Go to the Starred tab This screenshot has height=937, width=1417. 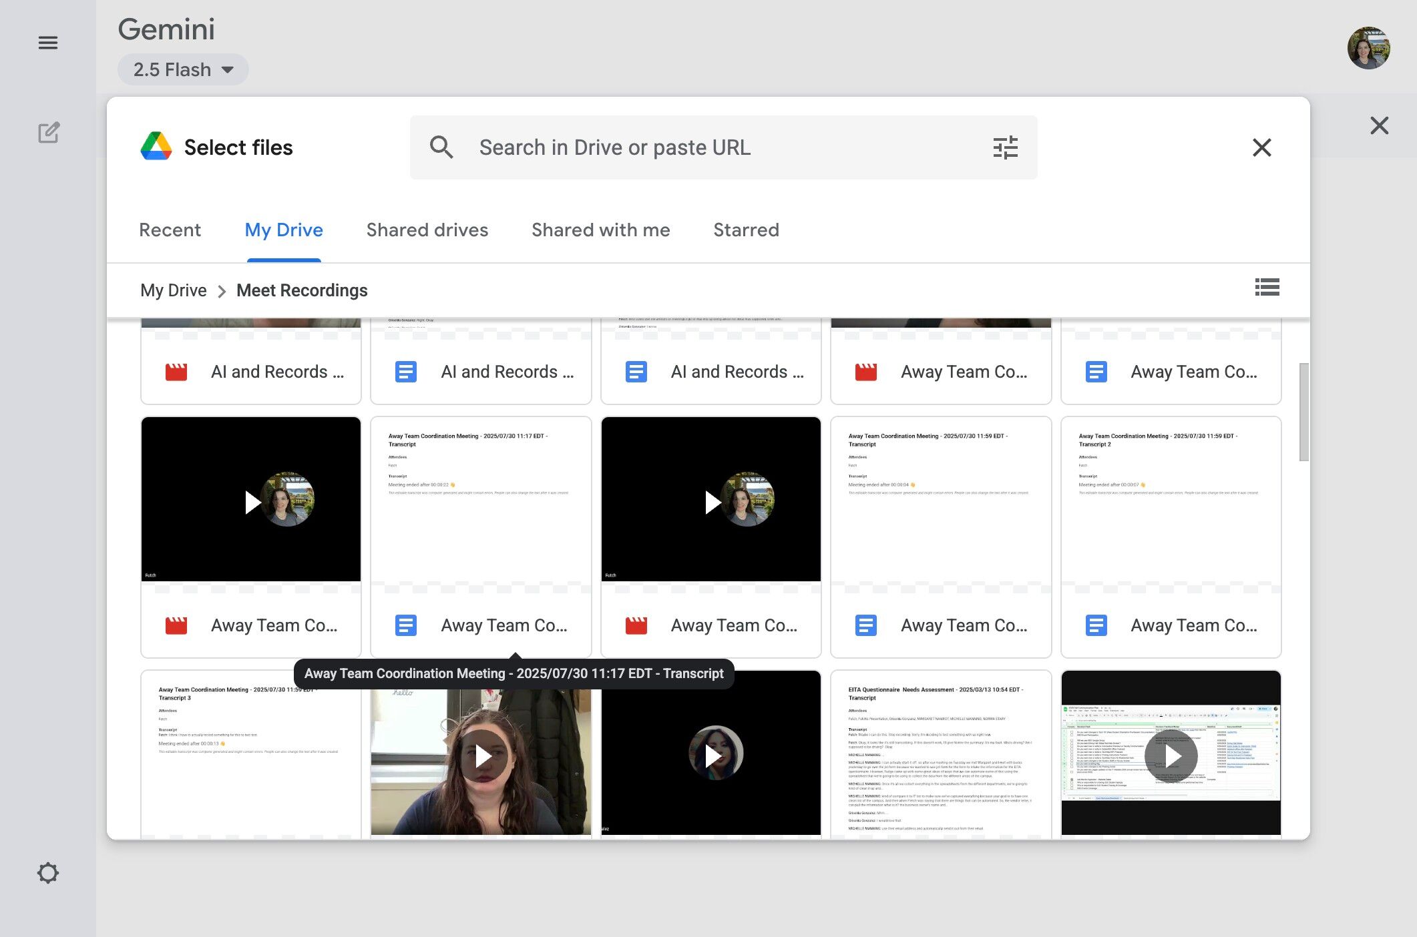click(746, 230)
